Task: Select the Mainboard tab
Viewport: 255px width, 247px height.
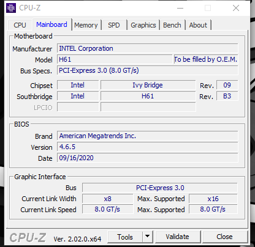Action: click(x=51, y=24)
